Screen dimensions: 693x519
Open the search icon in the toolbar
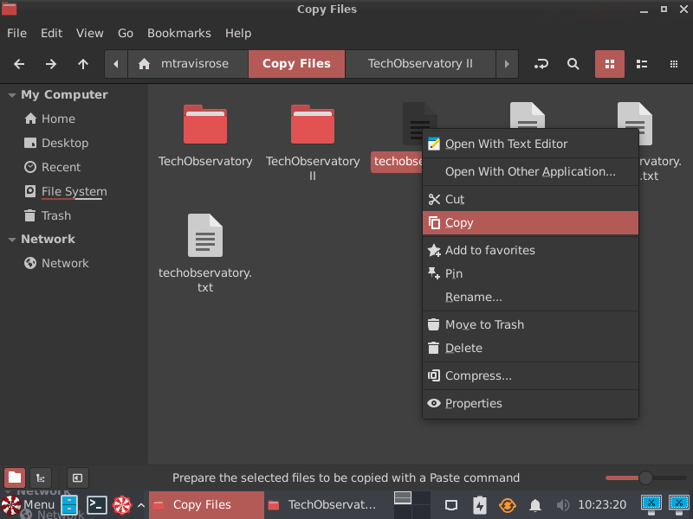tap(573, 63)
